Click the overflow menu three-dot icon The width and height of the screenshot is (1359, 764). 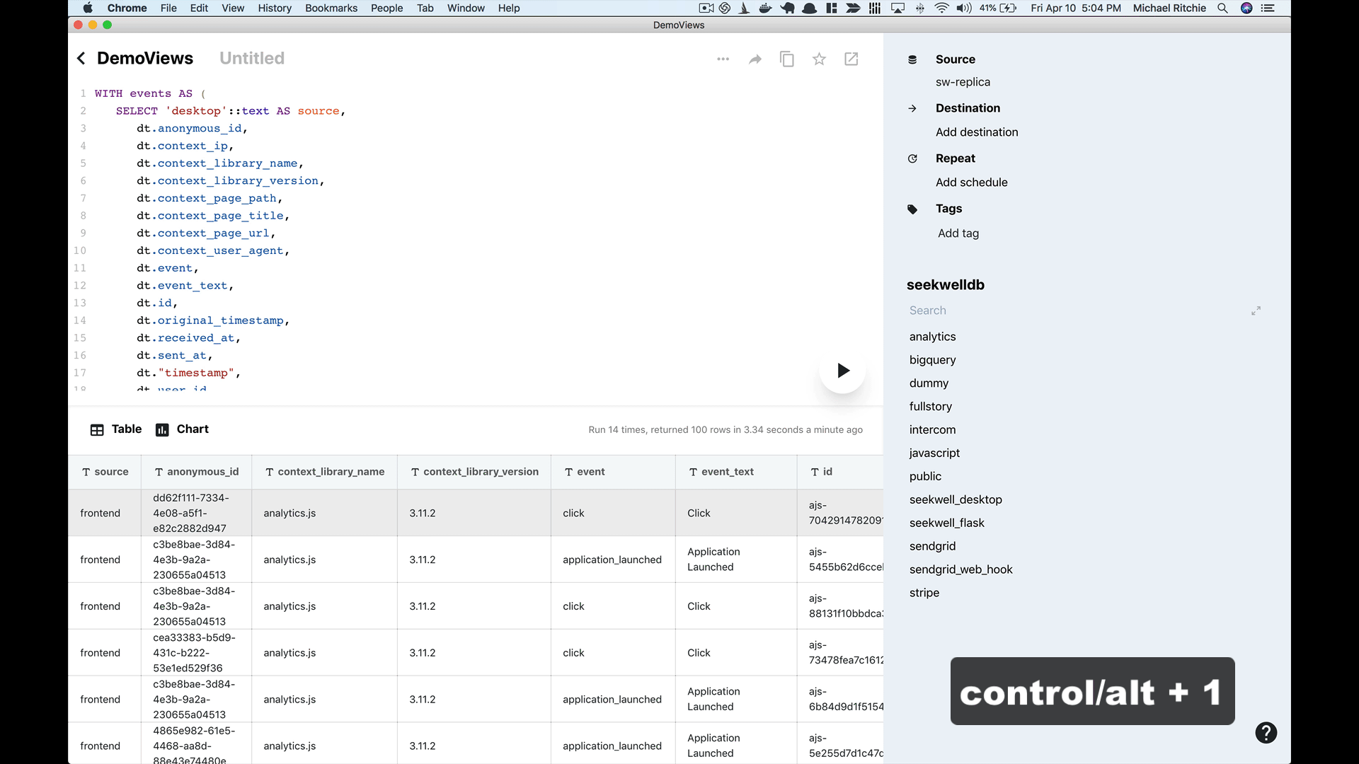pos(723,59)
